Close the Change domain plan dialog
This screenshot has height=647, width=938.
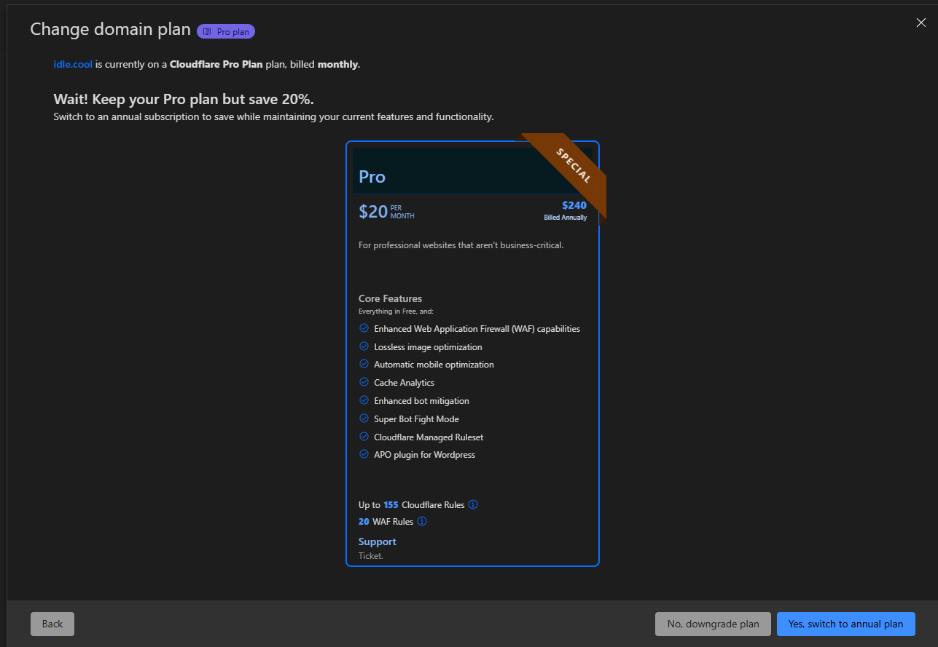[x=921, y=23]
